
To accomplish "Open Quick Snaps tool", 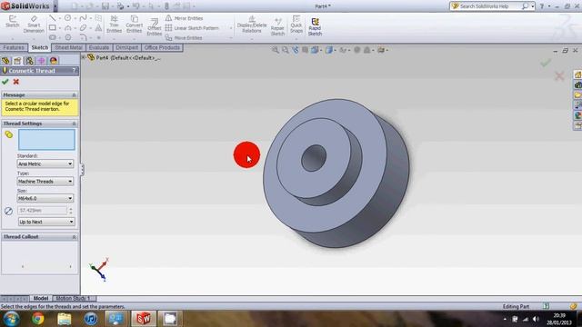I will click(296, 25).
